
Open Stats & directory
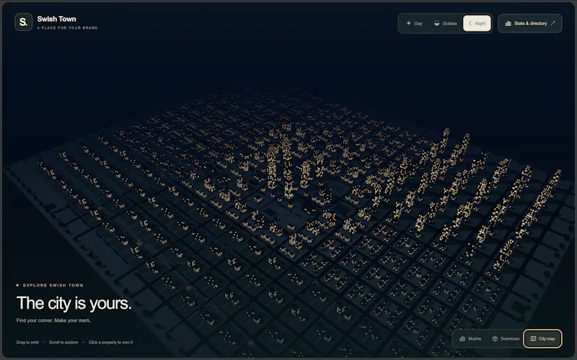click(530, 24)
